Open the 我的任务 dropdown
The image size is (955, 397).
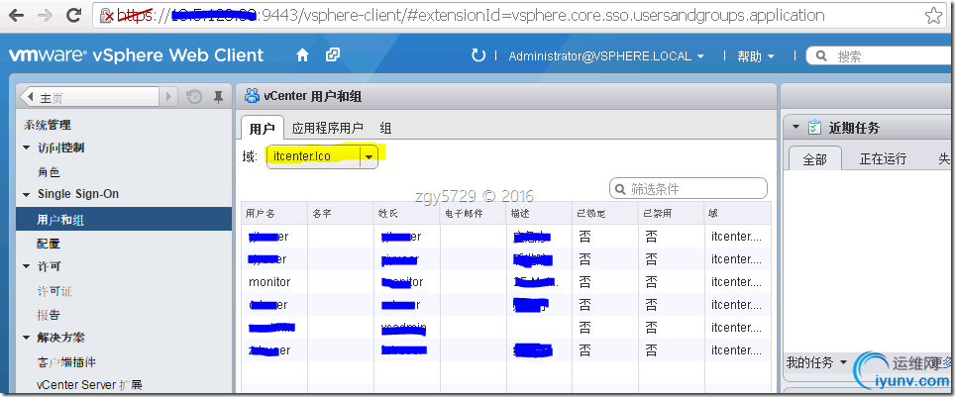tap(816, 363)
